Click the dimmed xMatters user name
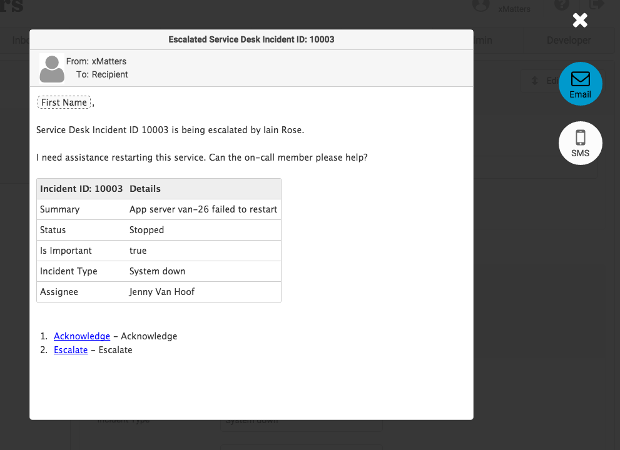620x450 pixels. (x=514, y=9)
